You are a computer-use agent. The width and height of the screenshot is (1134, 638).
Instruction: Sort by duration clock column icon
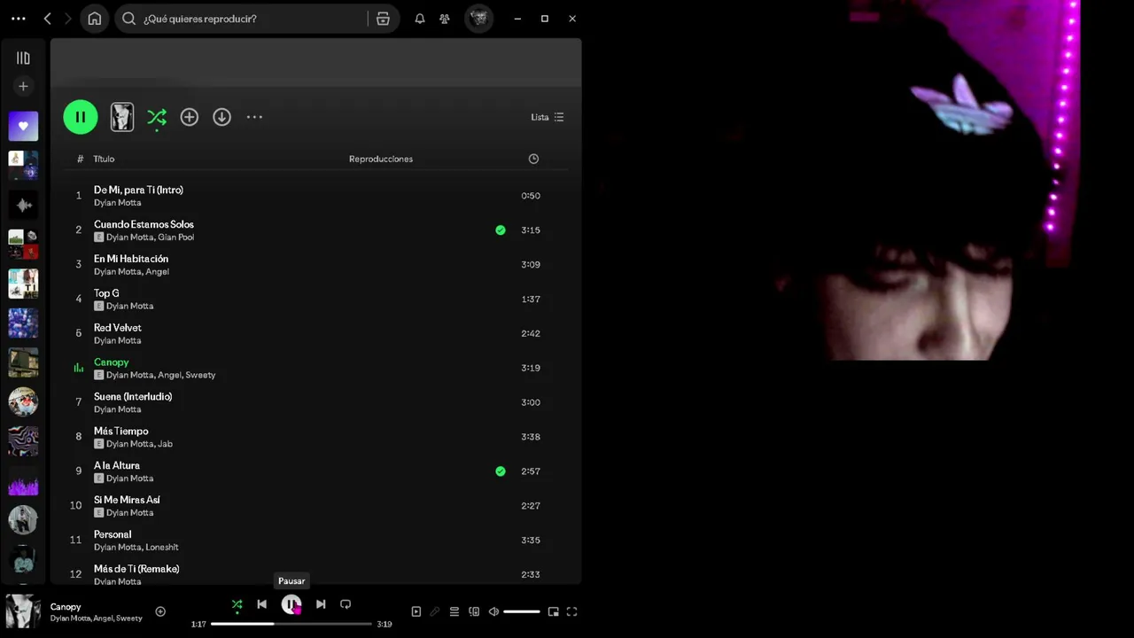pos(533,159)
